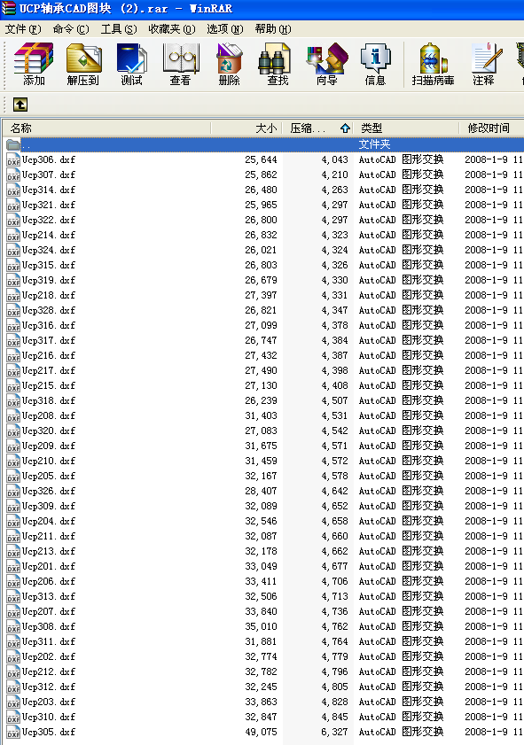Screen dimensions: 524x745
Task: Sort by Size (大小) column header
Action: [246, 128]
